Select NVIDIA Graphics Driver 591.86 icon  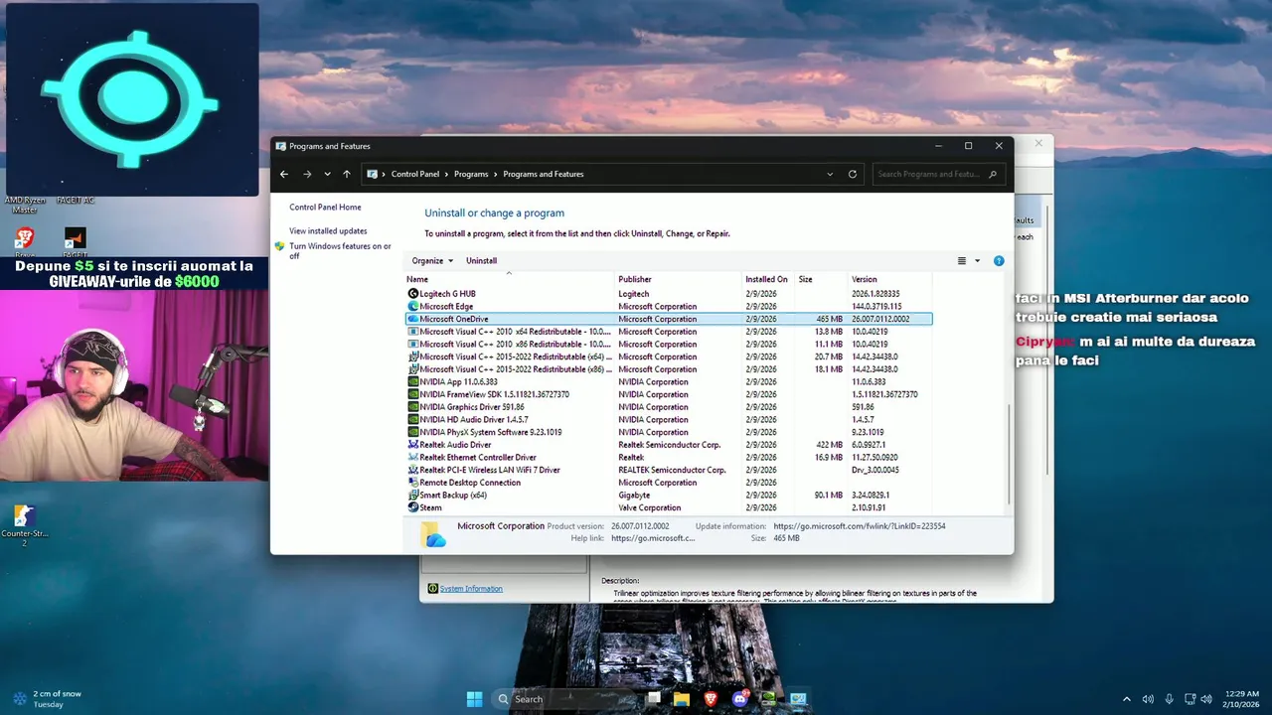[x=413, y=407]
